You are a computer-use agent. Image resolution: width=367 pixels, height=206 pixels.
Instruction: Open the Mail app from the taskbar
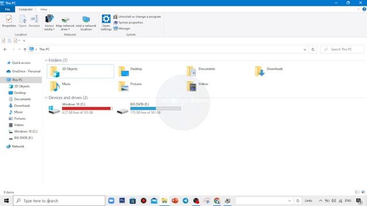[154, 201]
